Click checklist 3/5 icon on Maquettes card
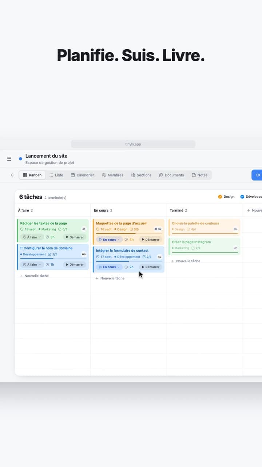262x467 pixels. click(x=131, y=229)
